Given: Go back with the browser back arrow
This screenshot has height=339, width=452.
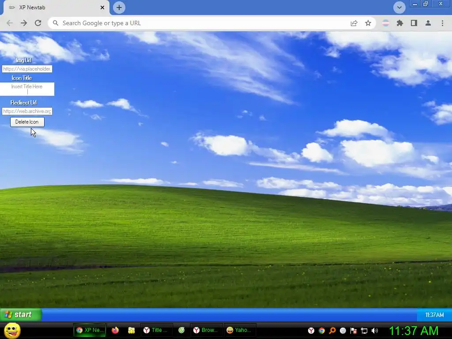Looking at the screenshot, I should [10, 23].
